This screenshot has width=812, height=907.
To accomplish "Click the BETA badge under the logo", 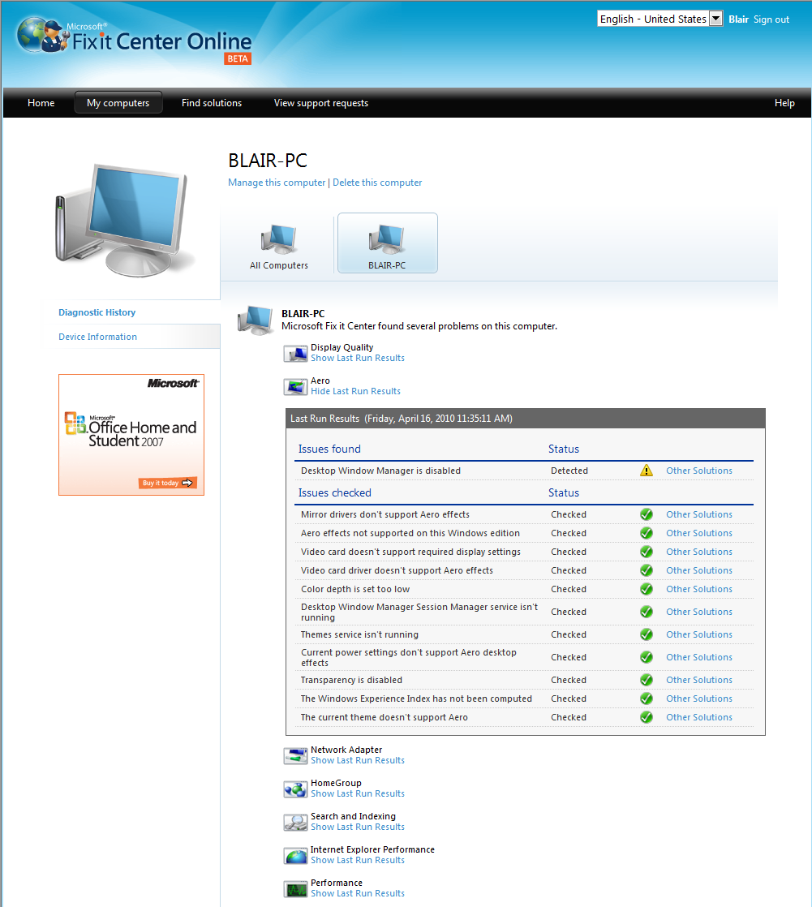I will pos(238,59).
